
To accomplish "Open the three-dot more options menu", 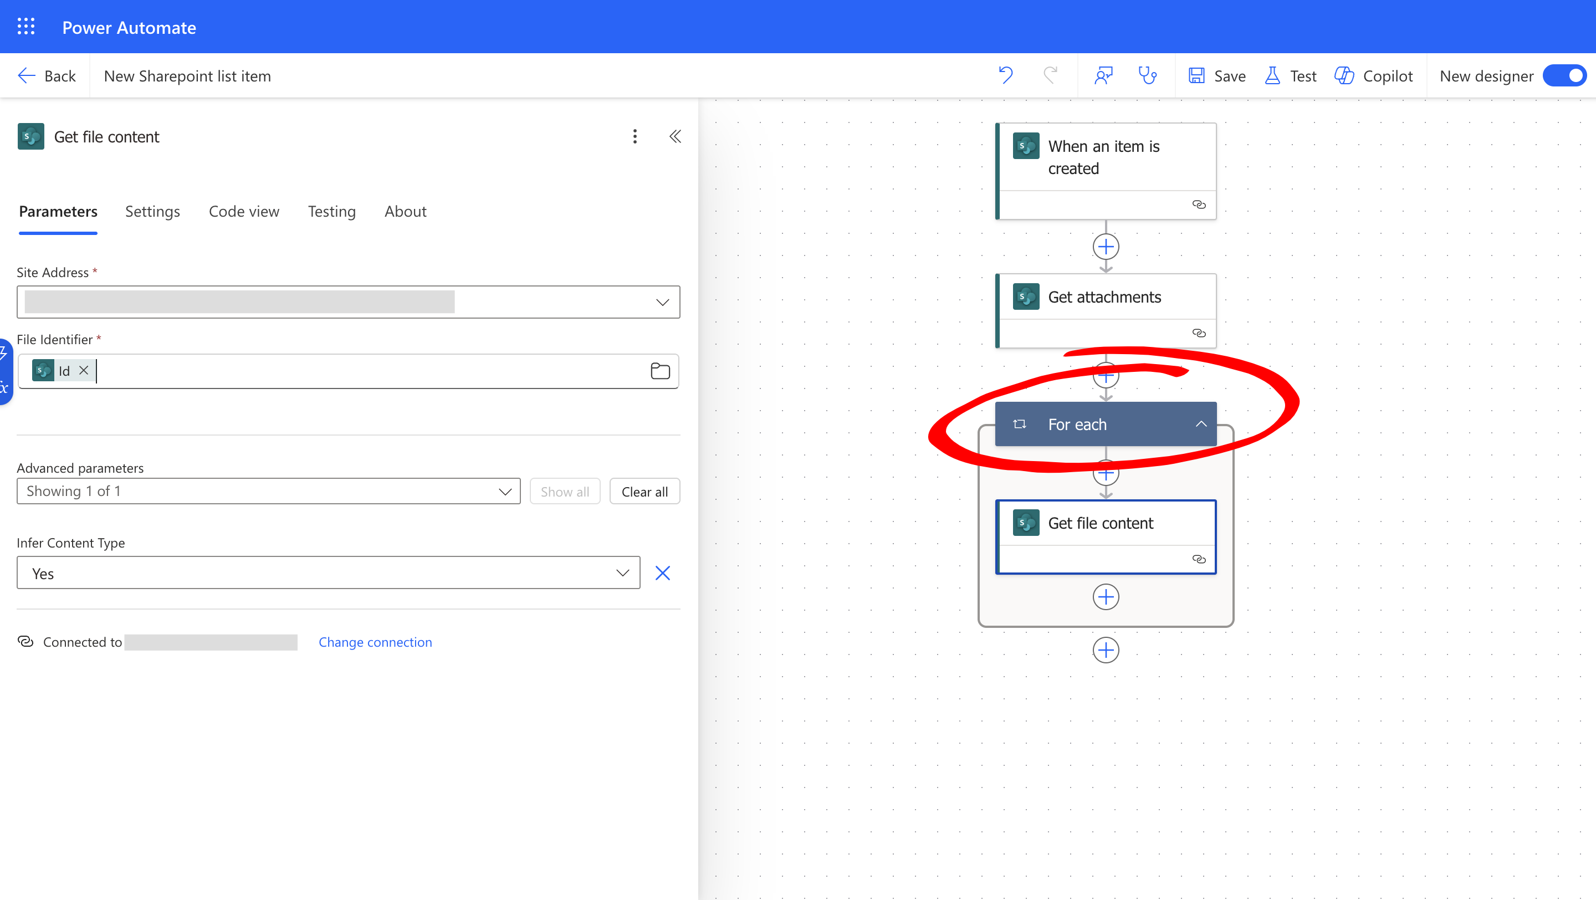I will tap(635, 136).
